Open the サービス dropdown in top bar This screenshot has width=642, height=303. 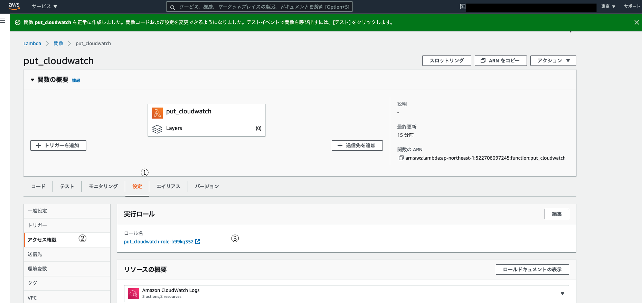tap(45, 7)
